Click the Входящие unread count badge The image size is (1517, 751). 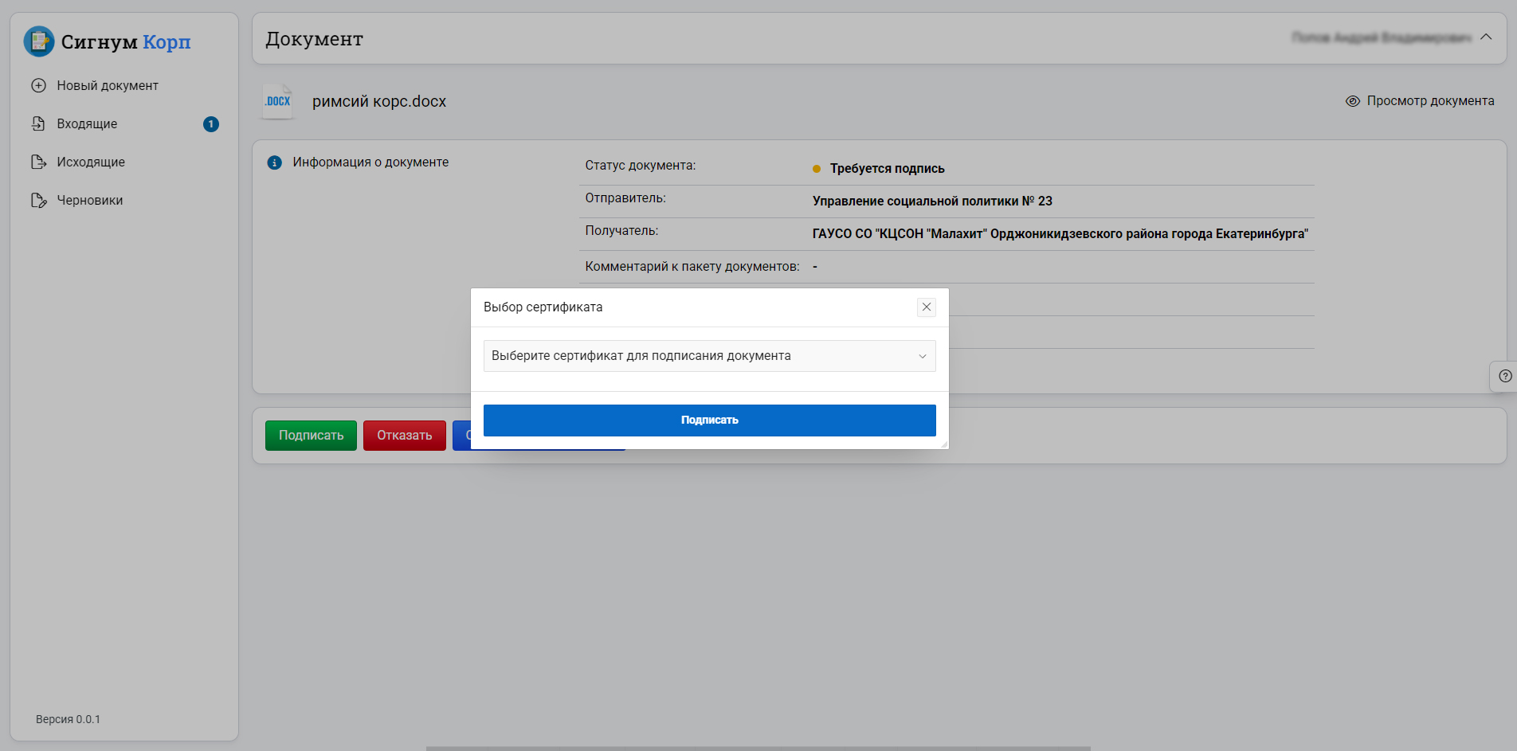[x=211, y=124]
